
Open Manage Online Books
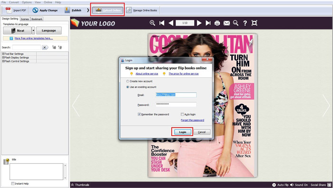pos(142,10)
